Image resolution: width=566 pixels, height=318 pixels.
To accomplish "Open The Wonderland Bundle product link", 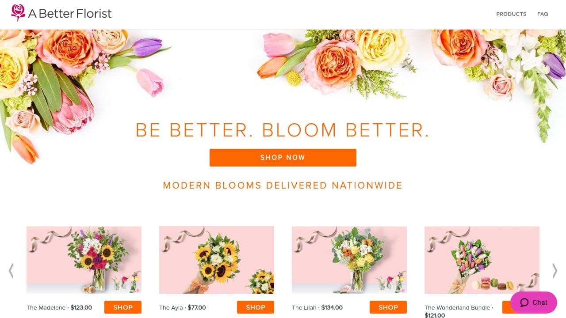I will click(x=457, y=307).
